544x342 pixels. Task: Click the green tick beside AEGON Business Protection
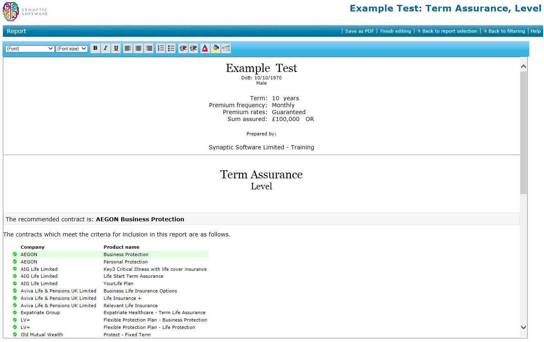(15, 254)
